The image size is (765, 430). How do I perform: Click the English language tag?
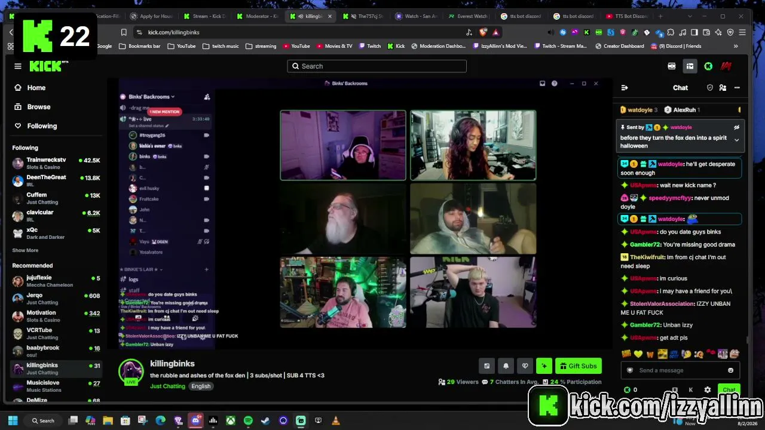point(201,386)
